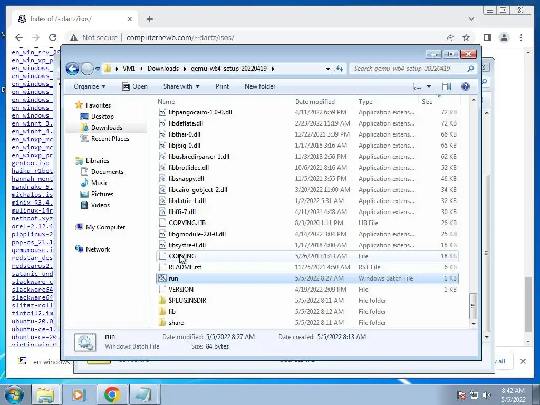Select the $PLUGINSDIR folder
Image resolution: width=540 pixels, height=405 pixels.
pos(187,300)
